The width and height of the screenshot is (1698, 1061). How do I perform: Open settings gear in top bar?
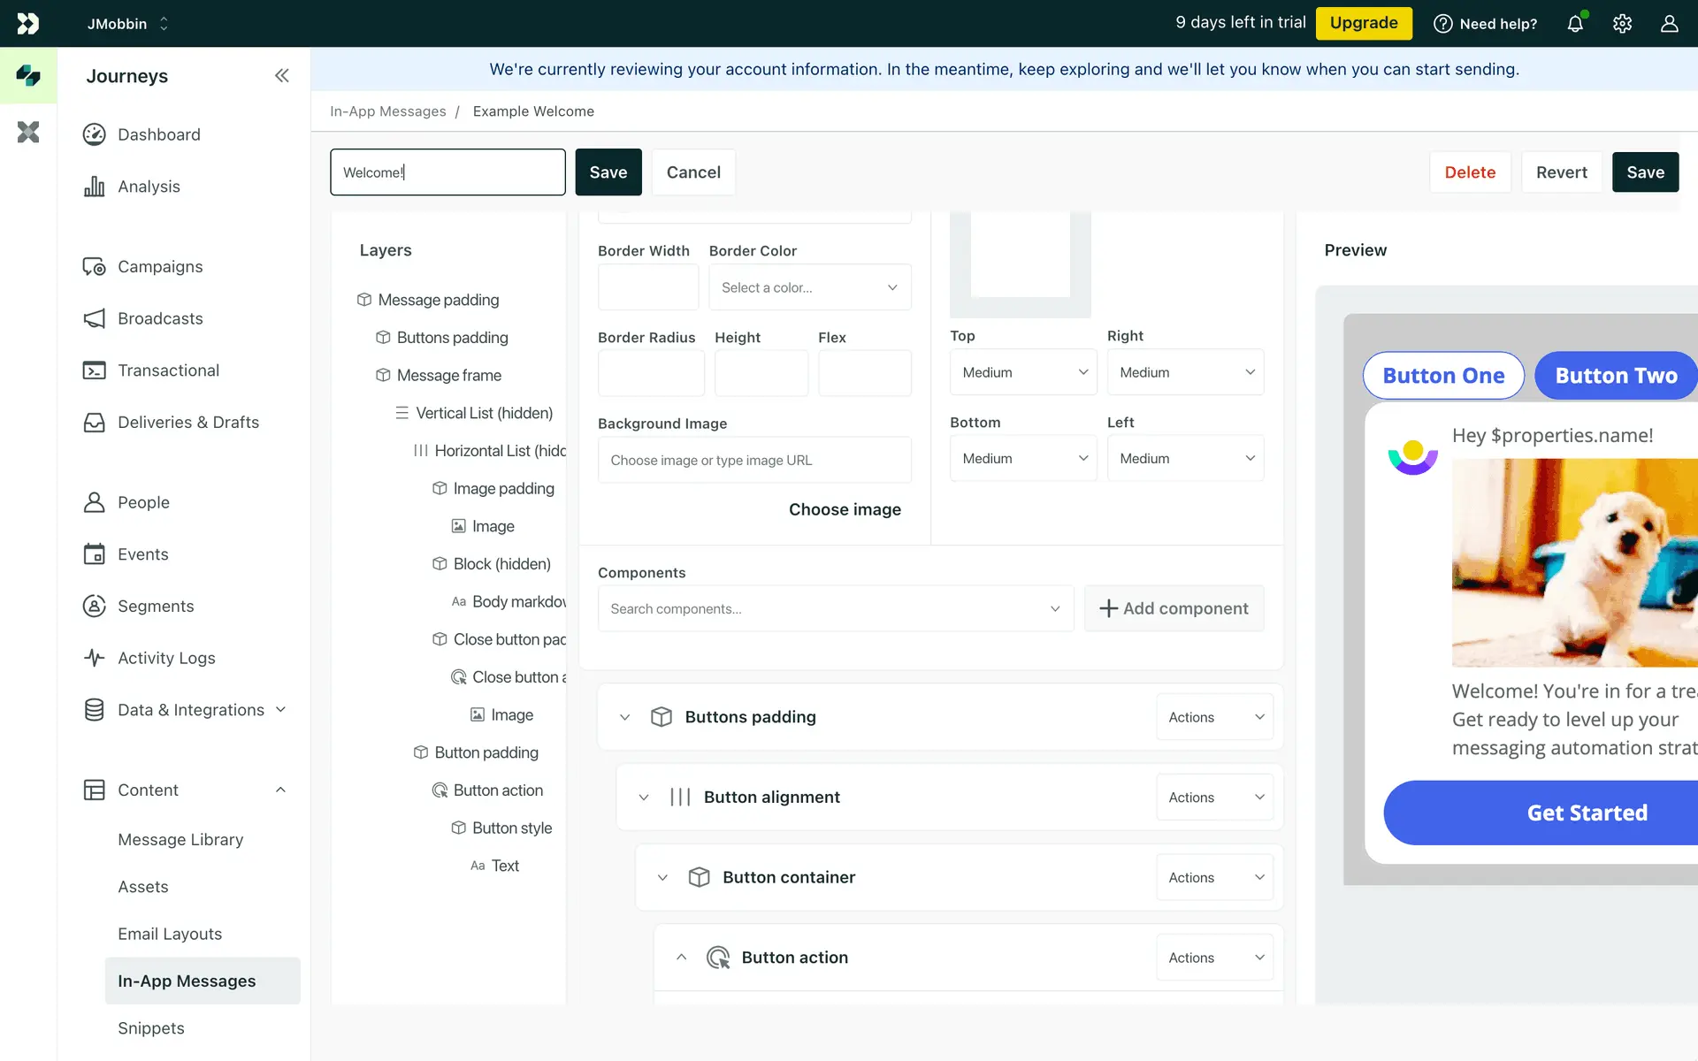[x=1622, y=24]
